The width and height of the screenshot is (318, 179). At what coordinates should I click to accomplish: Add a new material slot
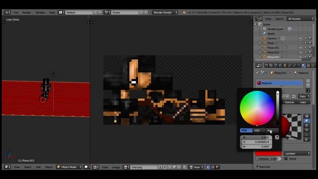tap(308, 81)
